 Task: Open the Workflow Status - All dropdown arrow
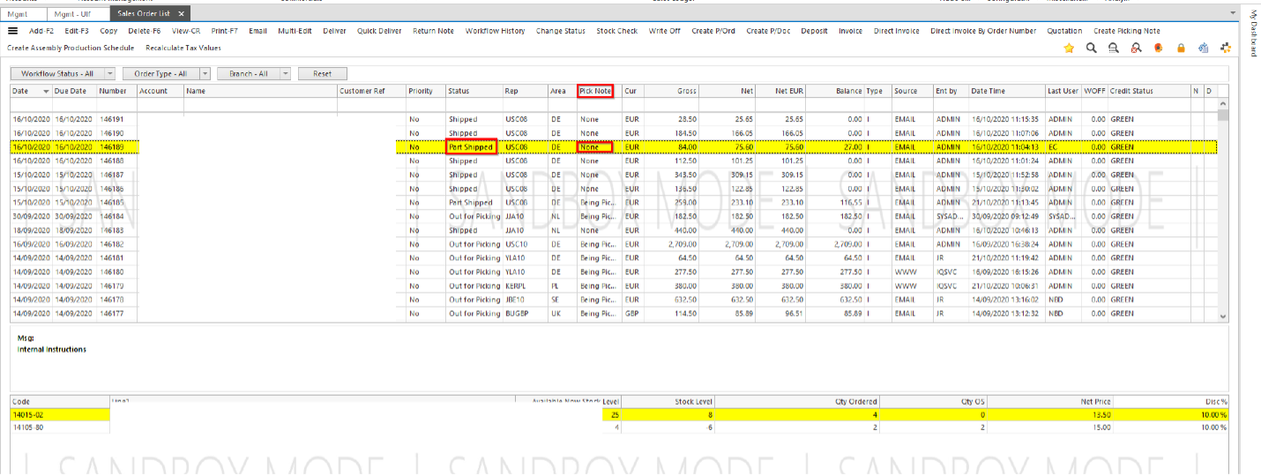(110, 74)
